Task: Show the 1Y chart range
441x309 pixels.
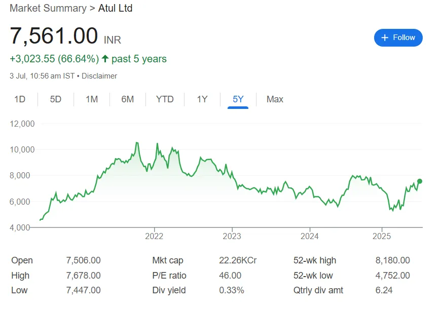Action: point(202,99)
